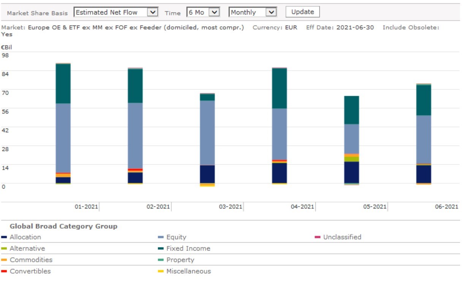Click the Equity segment in 01-2021 bar
Screen dimensions: 462x289
tap(63, 138)
